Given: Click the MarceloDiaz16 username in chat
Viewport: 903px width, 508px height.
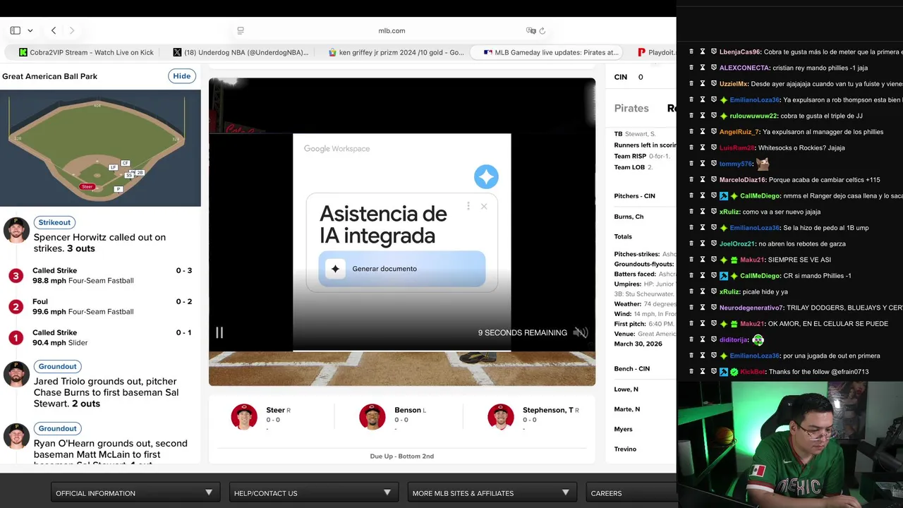Looking at the screenshot, I should click(x=743, y=180).
